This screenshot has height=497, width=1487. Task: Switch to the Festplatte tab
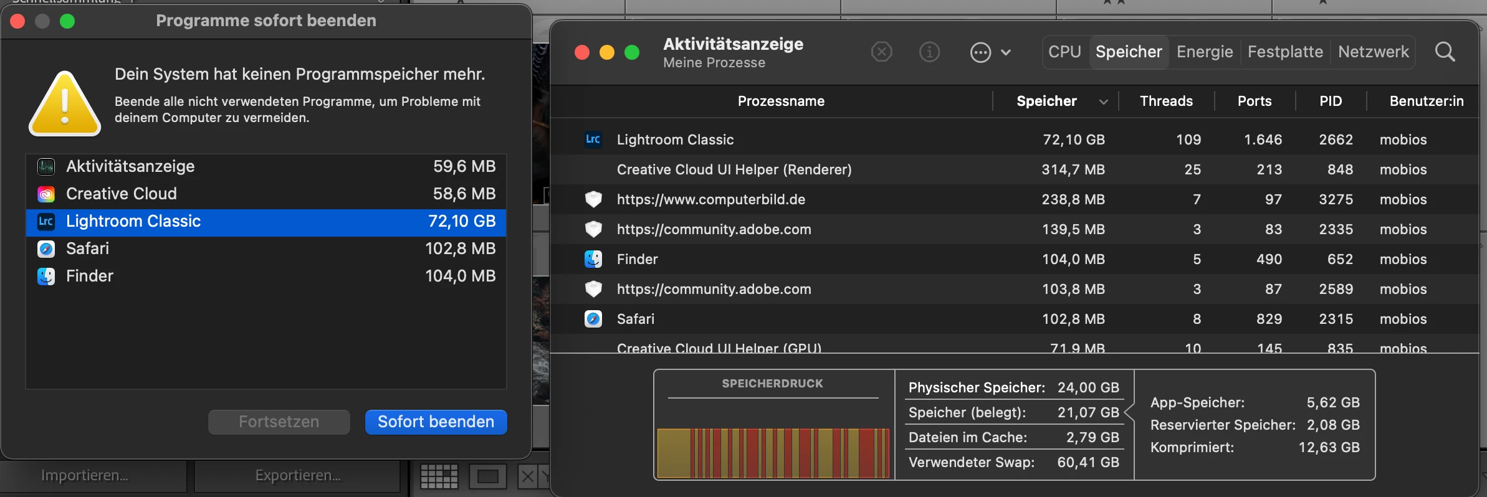(x=1285, y=52)
